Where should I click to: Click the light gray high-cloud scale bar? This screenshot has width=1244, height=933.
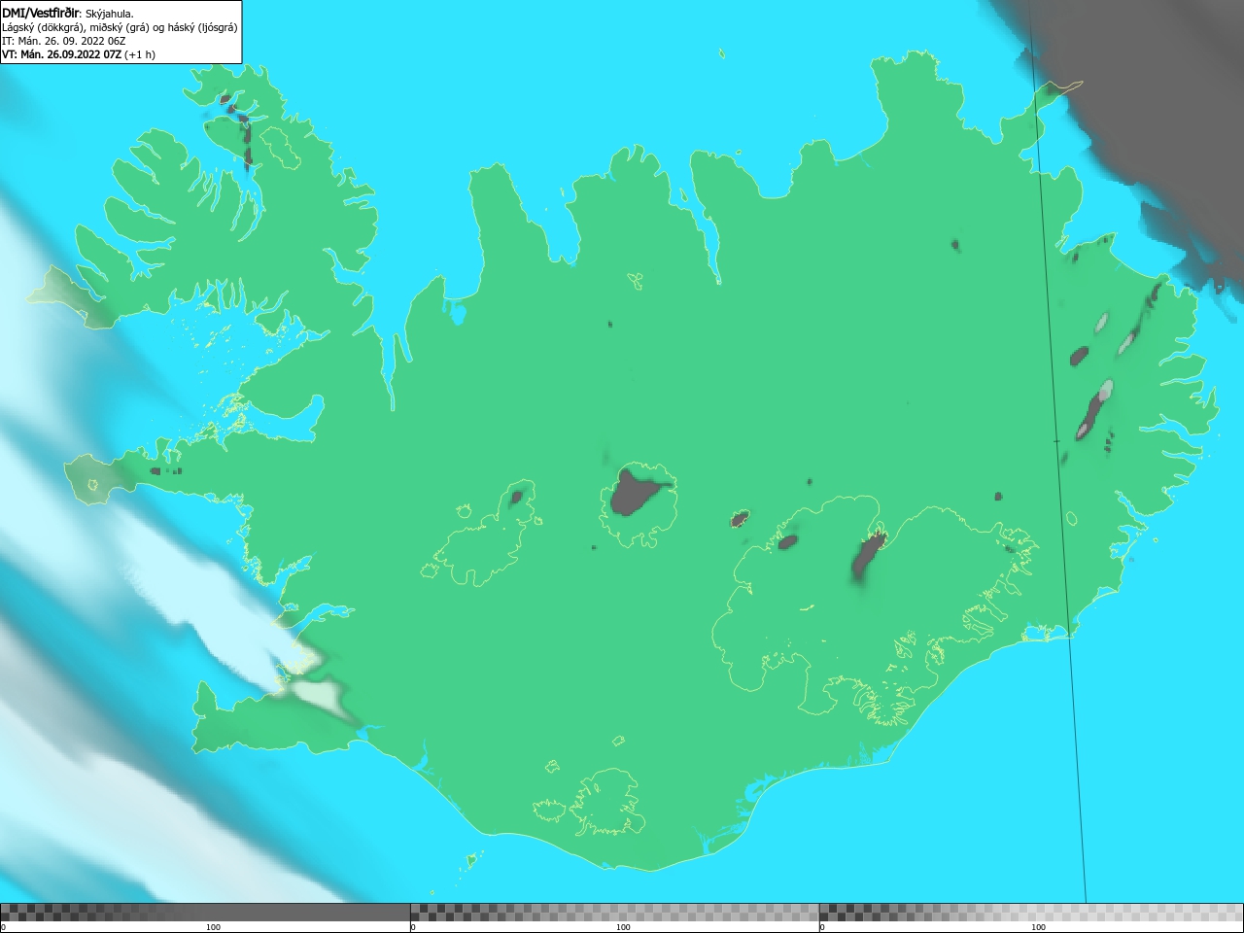1031,913
